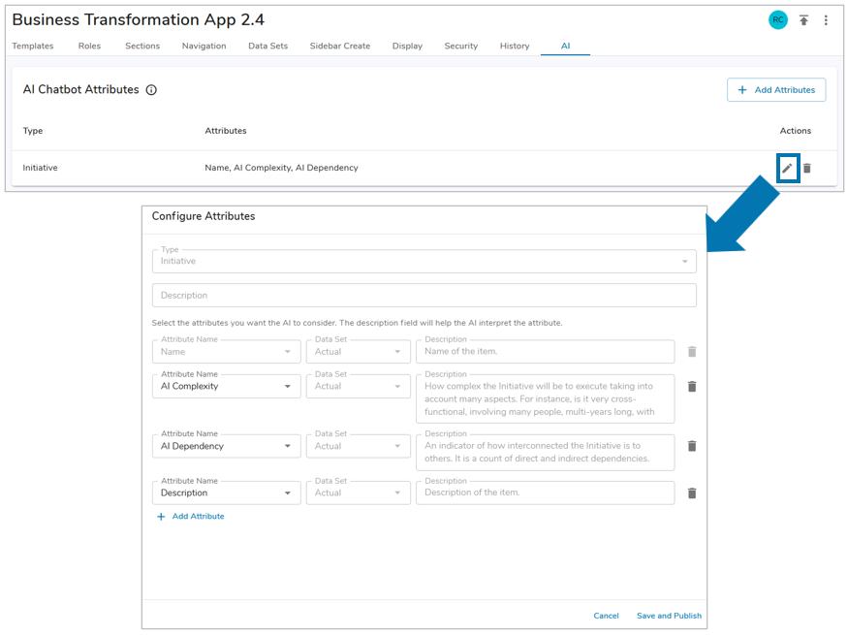848x635 pixels.
Task: Expand the AI Dependency attribute name dropdown
Action: pos(288,447)
